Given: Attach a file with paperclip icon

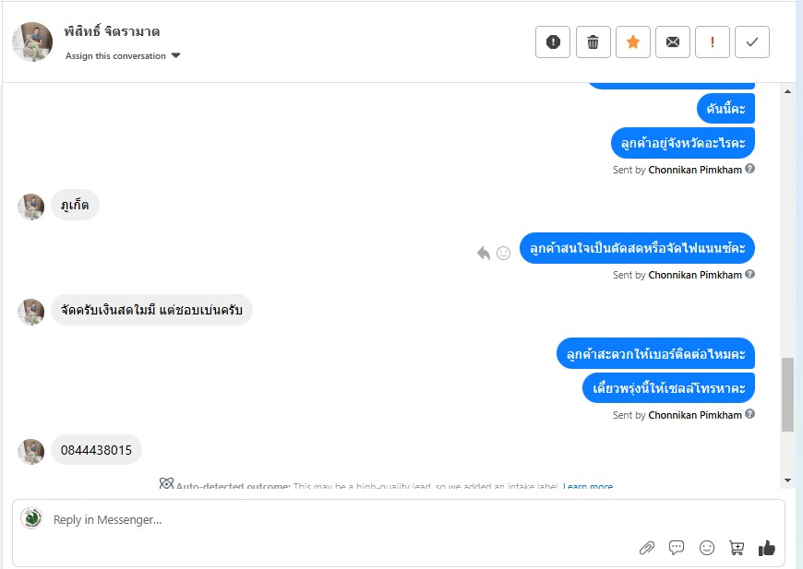Looking at the screenshot, I should 647,548.
